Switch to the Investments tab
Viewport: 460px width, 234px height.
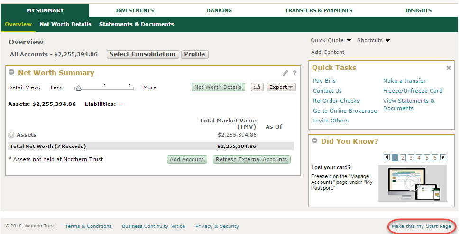click(135, 10)
